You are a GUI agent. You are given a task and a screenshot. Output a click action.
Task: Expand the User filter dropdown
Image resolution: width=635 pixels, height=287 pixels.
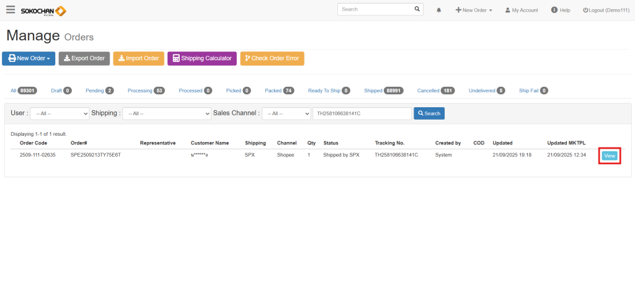(60, 113)
